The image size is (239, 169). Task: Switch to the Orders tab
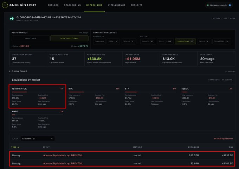[x=128, y=42]
